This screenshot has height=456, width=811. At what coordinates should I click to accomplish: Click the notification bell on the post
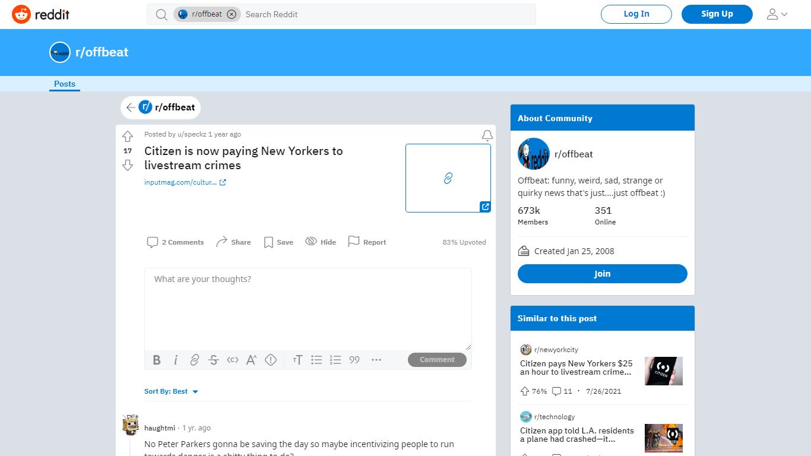click(x=487, y=136)
